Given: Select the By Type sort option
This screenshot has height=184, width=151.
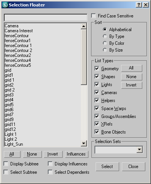Looking at the screenshot, I should coord(105,36).
